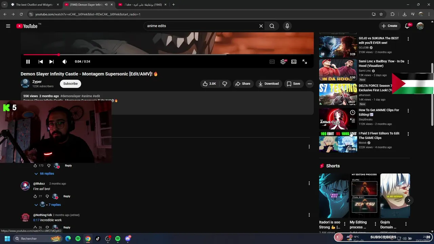The image size is (434, 244).
Task: Open TikTok from taskbar
Action: 98,239
